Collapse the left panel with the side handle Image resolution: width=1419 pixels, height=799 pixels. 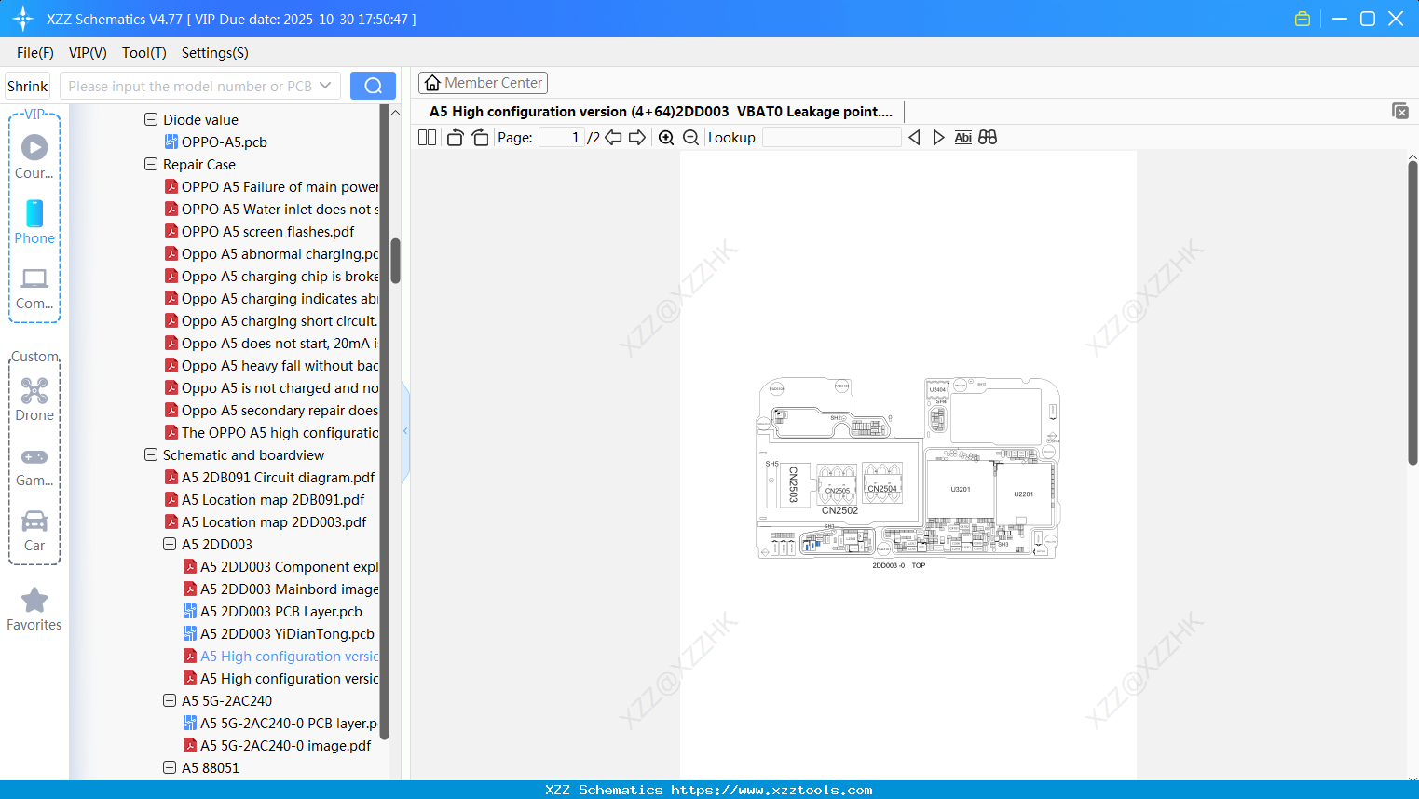click(x=405, y=431)
